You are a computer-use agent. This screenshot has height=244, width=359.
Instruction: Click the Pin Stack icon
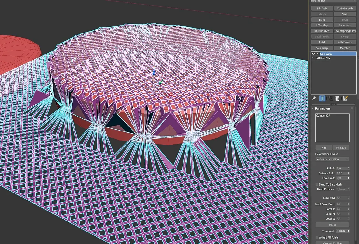point(314,98)
